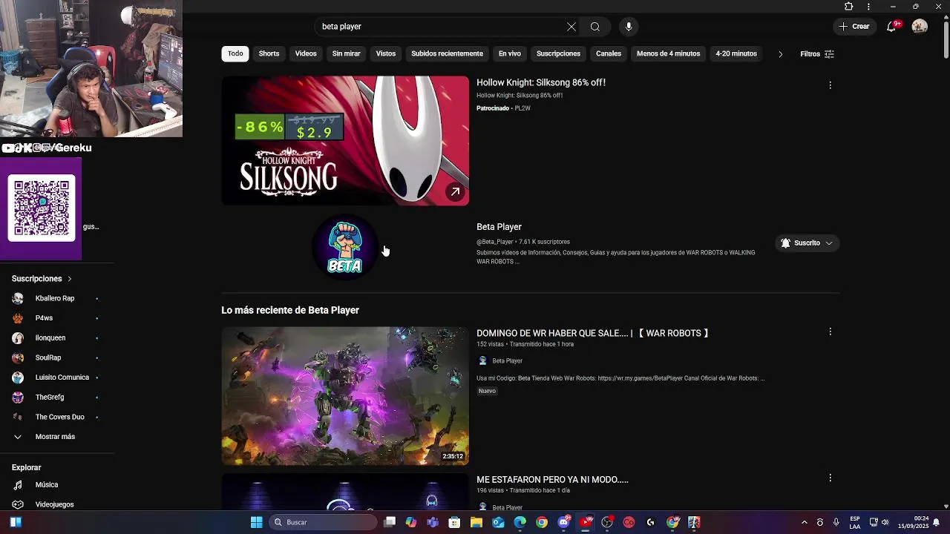
Task: Select the En vivo filter chip
Action: tap(510, 54)
